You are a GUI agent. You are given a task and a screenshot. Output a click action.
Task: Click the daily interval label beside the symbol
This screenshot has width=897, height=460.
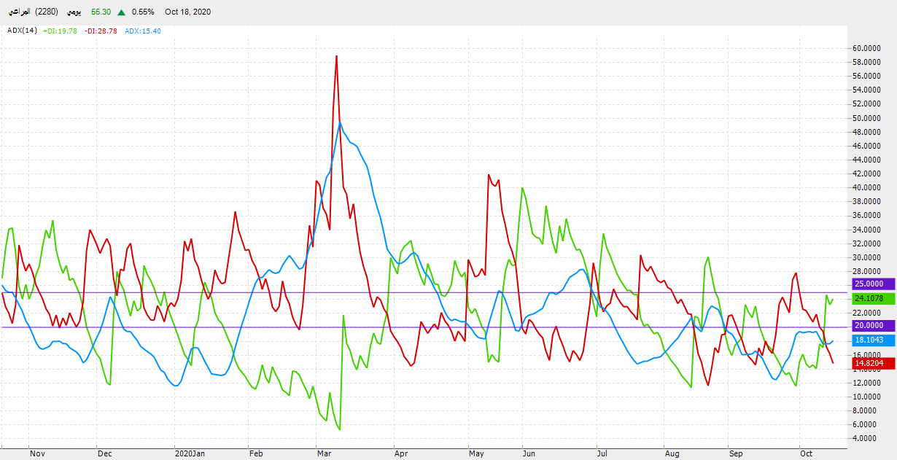[74, 12]
